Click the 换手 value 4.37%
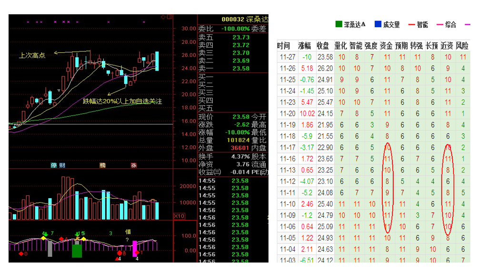The image size is (477, 273). 240,156
